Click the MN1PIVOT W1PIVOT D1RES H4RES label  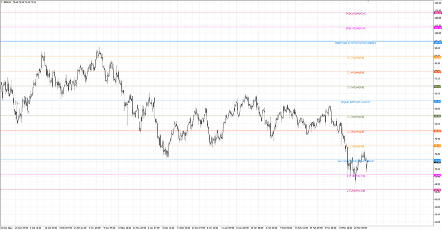[356, 43]
